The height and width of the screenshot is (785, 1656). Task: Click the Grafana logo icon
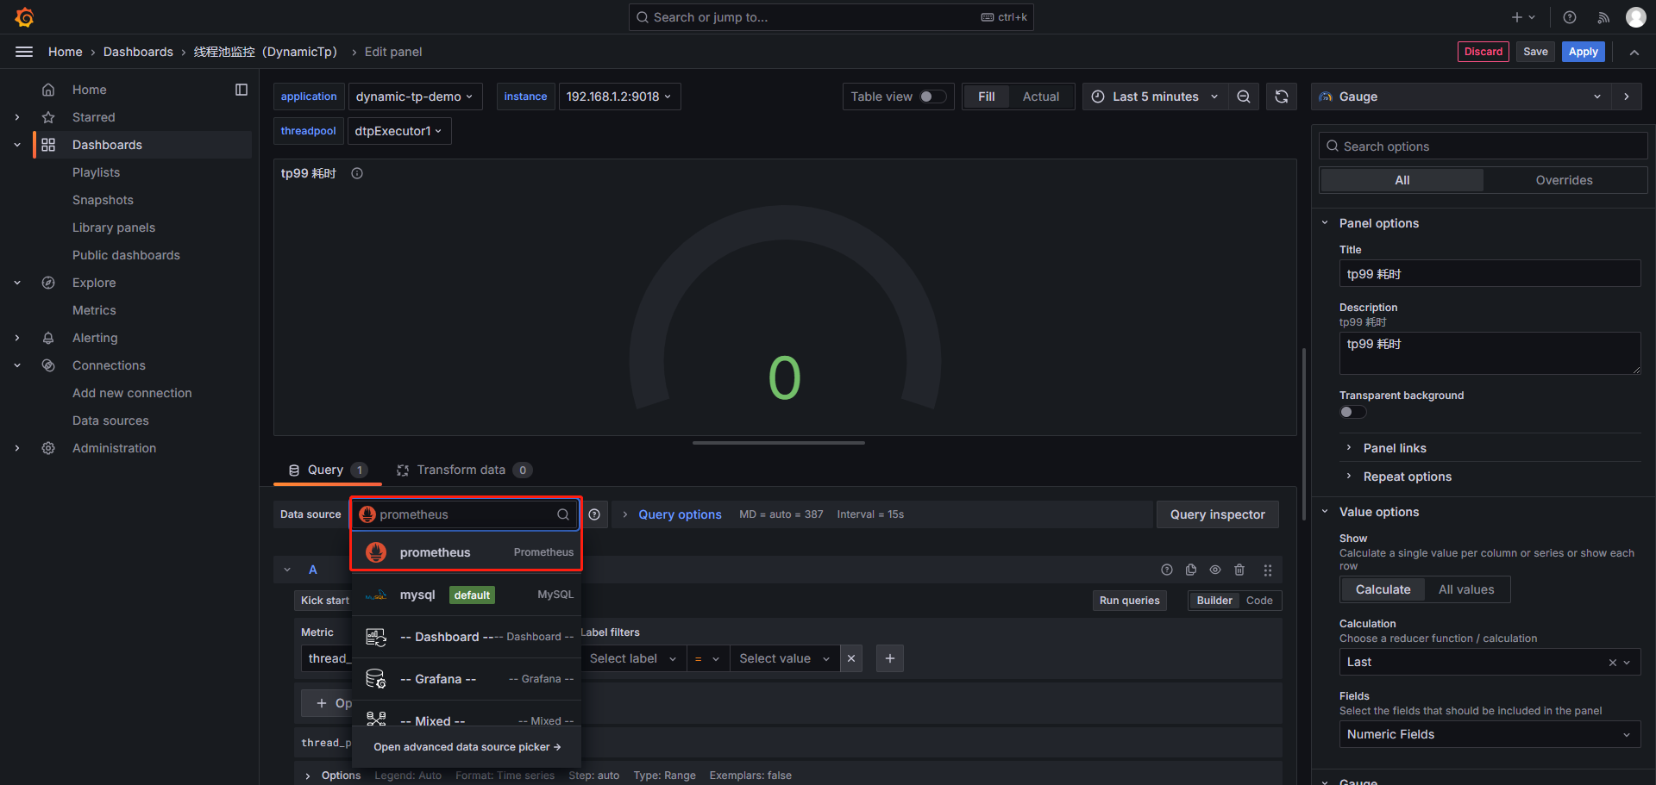[x=24, y=17]
